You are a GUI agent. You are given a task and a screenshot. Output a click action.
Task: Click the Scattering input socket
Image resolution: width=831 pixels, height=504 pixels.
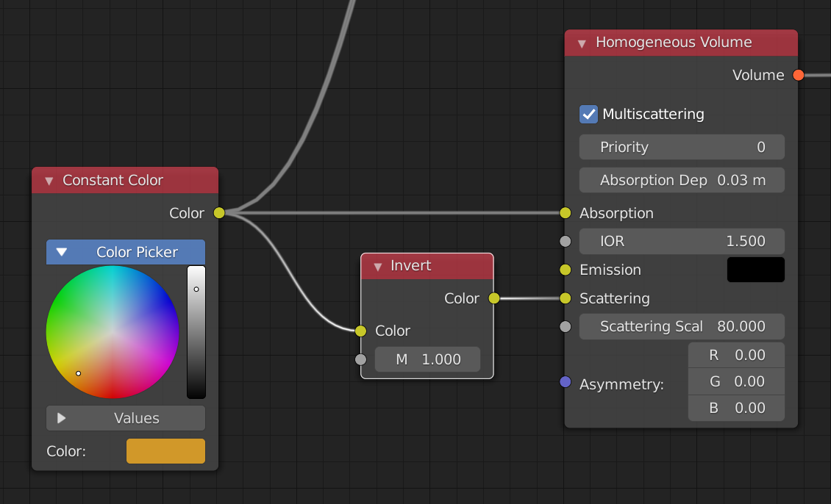[x=565, y=298]
